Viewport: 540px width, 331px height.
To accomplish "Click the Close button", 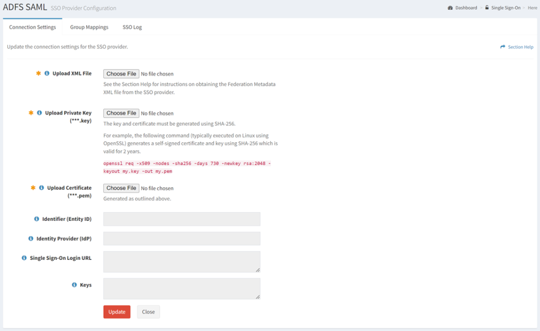I will (x=148, y=312).
